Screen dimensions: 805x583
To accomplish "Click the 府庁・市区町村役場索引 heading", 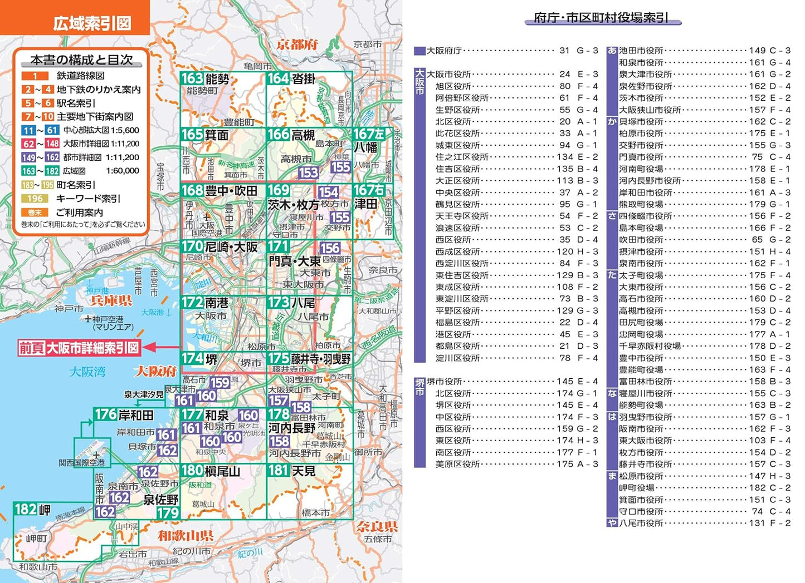I will point(601,18).
